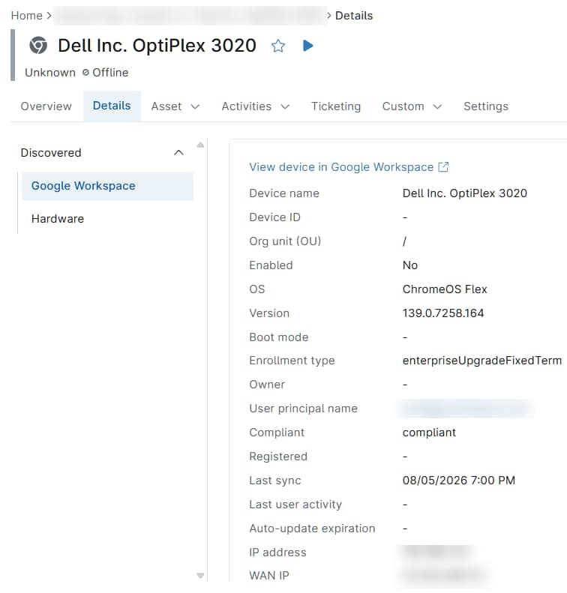Click the favorite star icon
Screen dimensions: 567x593
tap(278, 46)
